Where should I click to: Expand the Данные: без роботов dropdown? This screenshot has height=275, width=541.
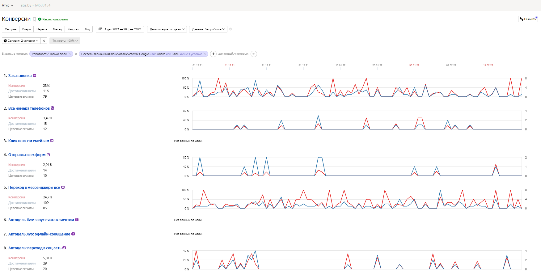tap(208, 29)
